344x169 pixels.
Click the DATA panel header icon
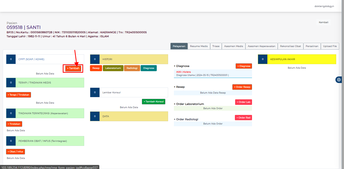(x=95, y=116)
